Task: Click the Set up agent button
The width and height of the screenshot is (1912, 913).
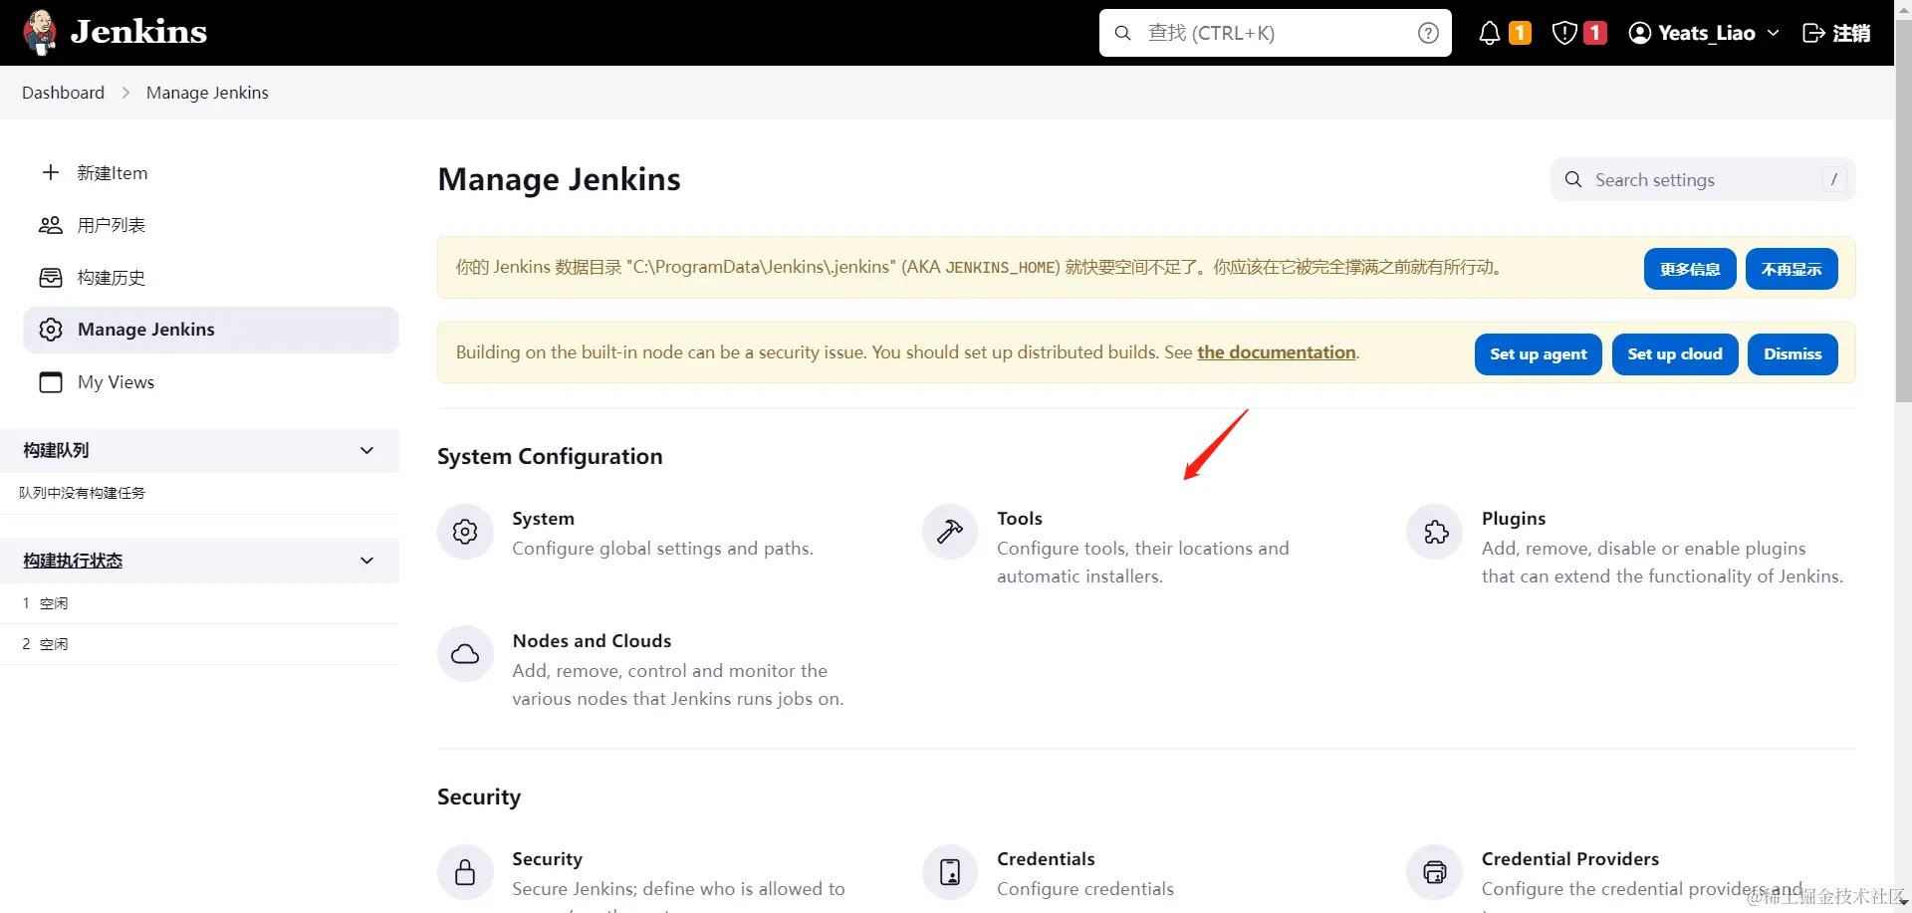Action: 1538,354
